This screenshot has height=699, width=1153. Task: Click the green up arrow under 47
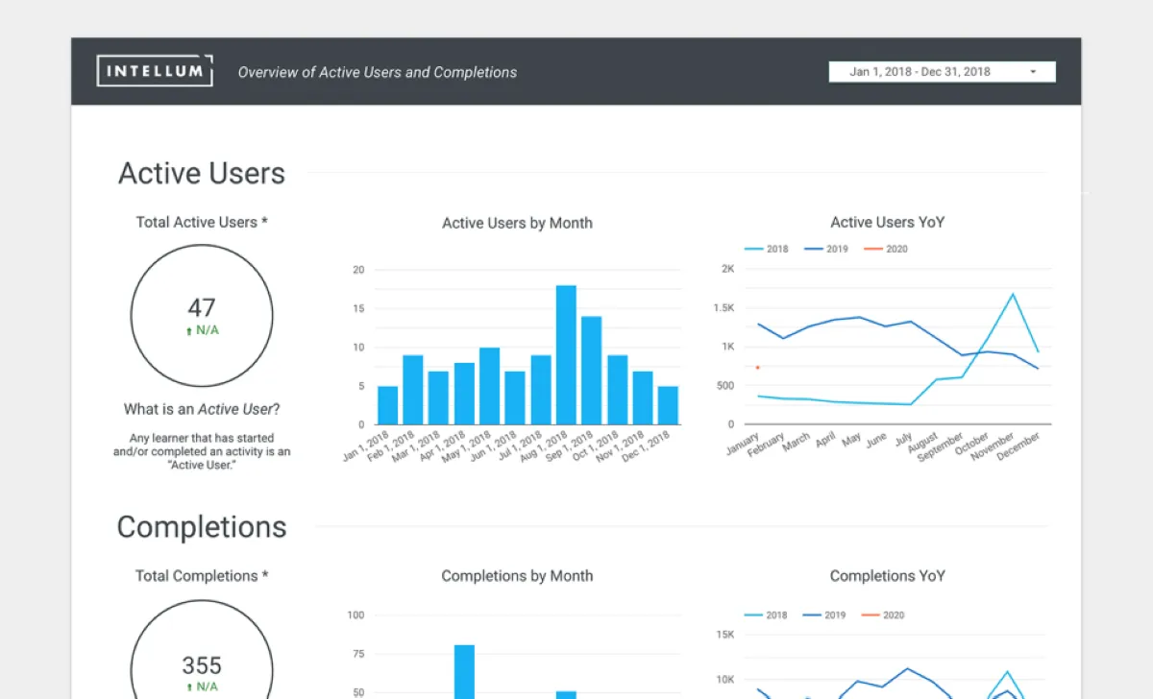(189, 330)
